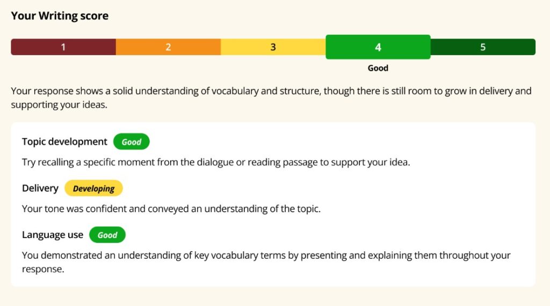Click the "Good" label beneath the score bar

(378, 68)
